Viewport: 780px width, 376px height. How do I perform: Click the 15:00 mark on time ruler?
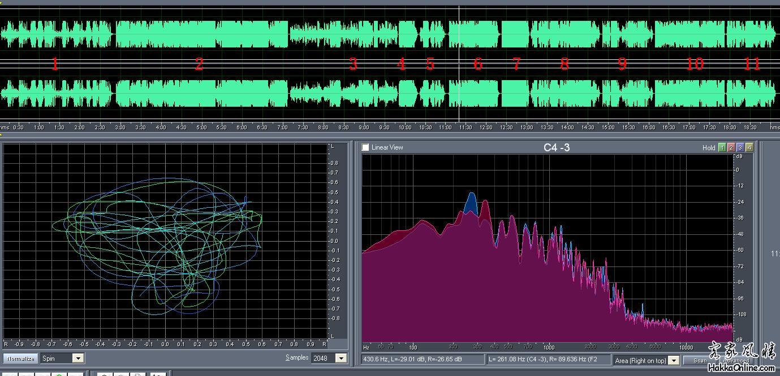608,127
